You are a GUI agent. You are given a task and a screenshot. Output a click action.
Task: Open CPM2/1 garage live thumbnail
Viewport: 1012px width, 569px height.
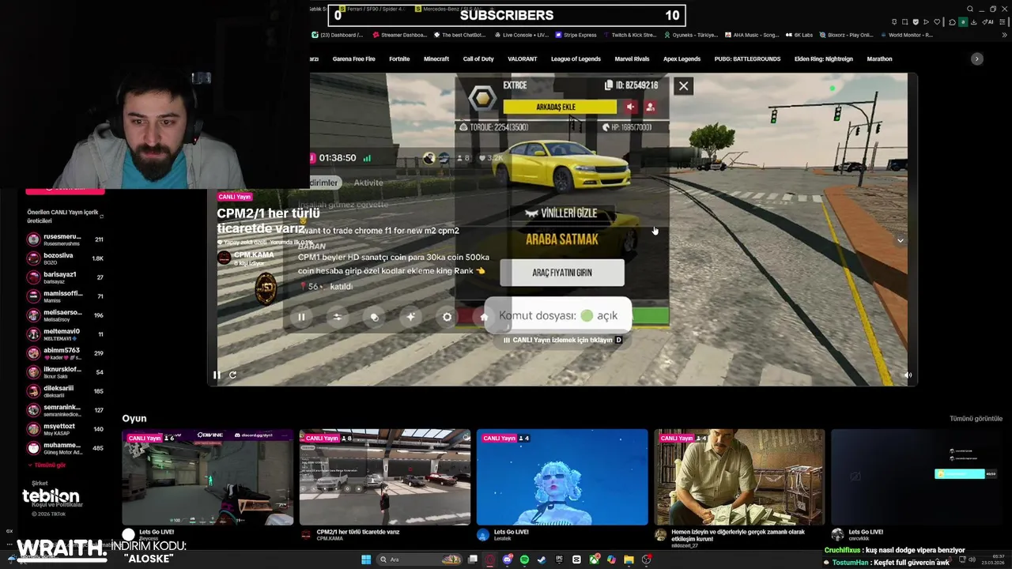pos(385,477)
